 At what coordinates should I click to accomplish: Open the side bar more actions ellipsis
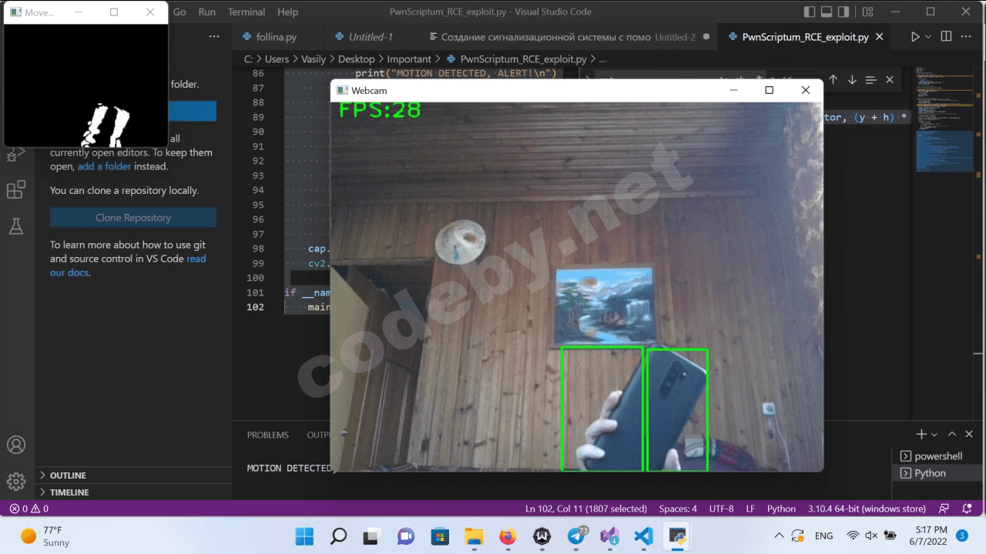coord(214,37)
